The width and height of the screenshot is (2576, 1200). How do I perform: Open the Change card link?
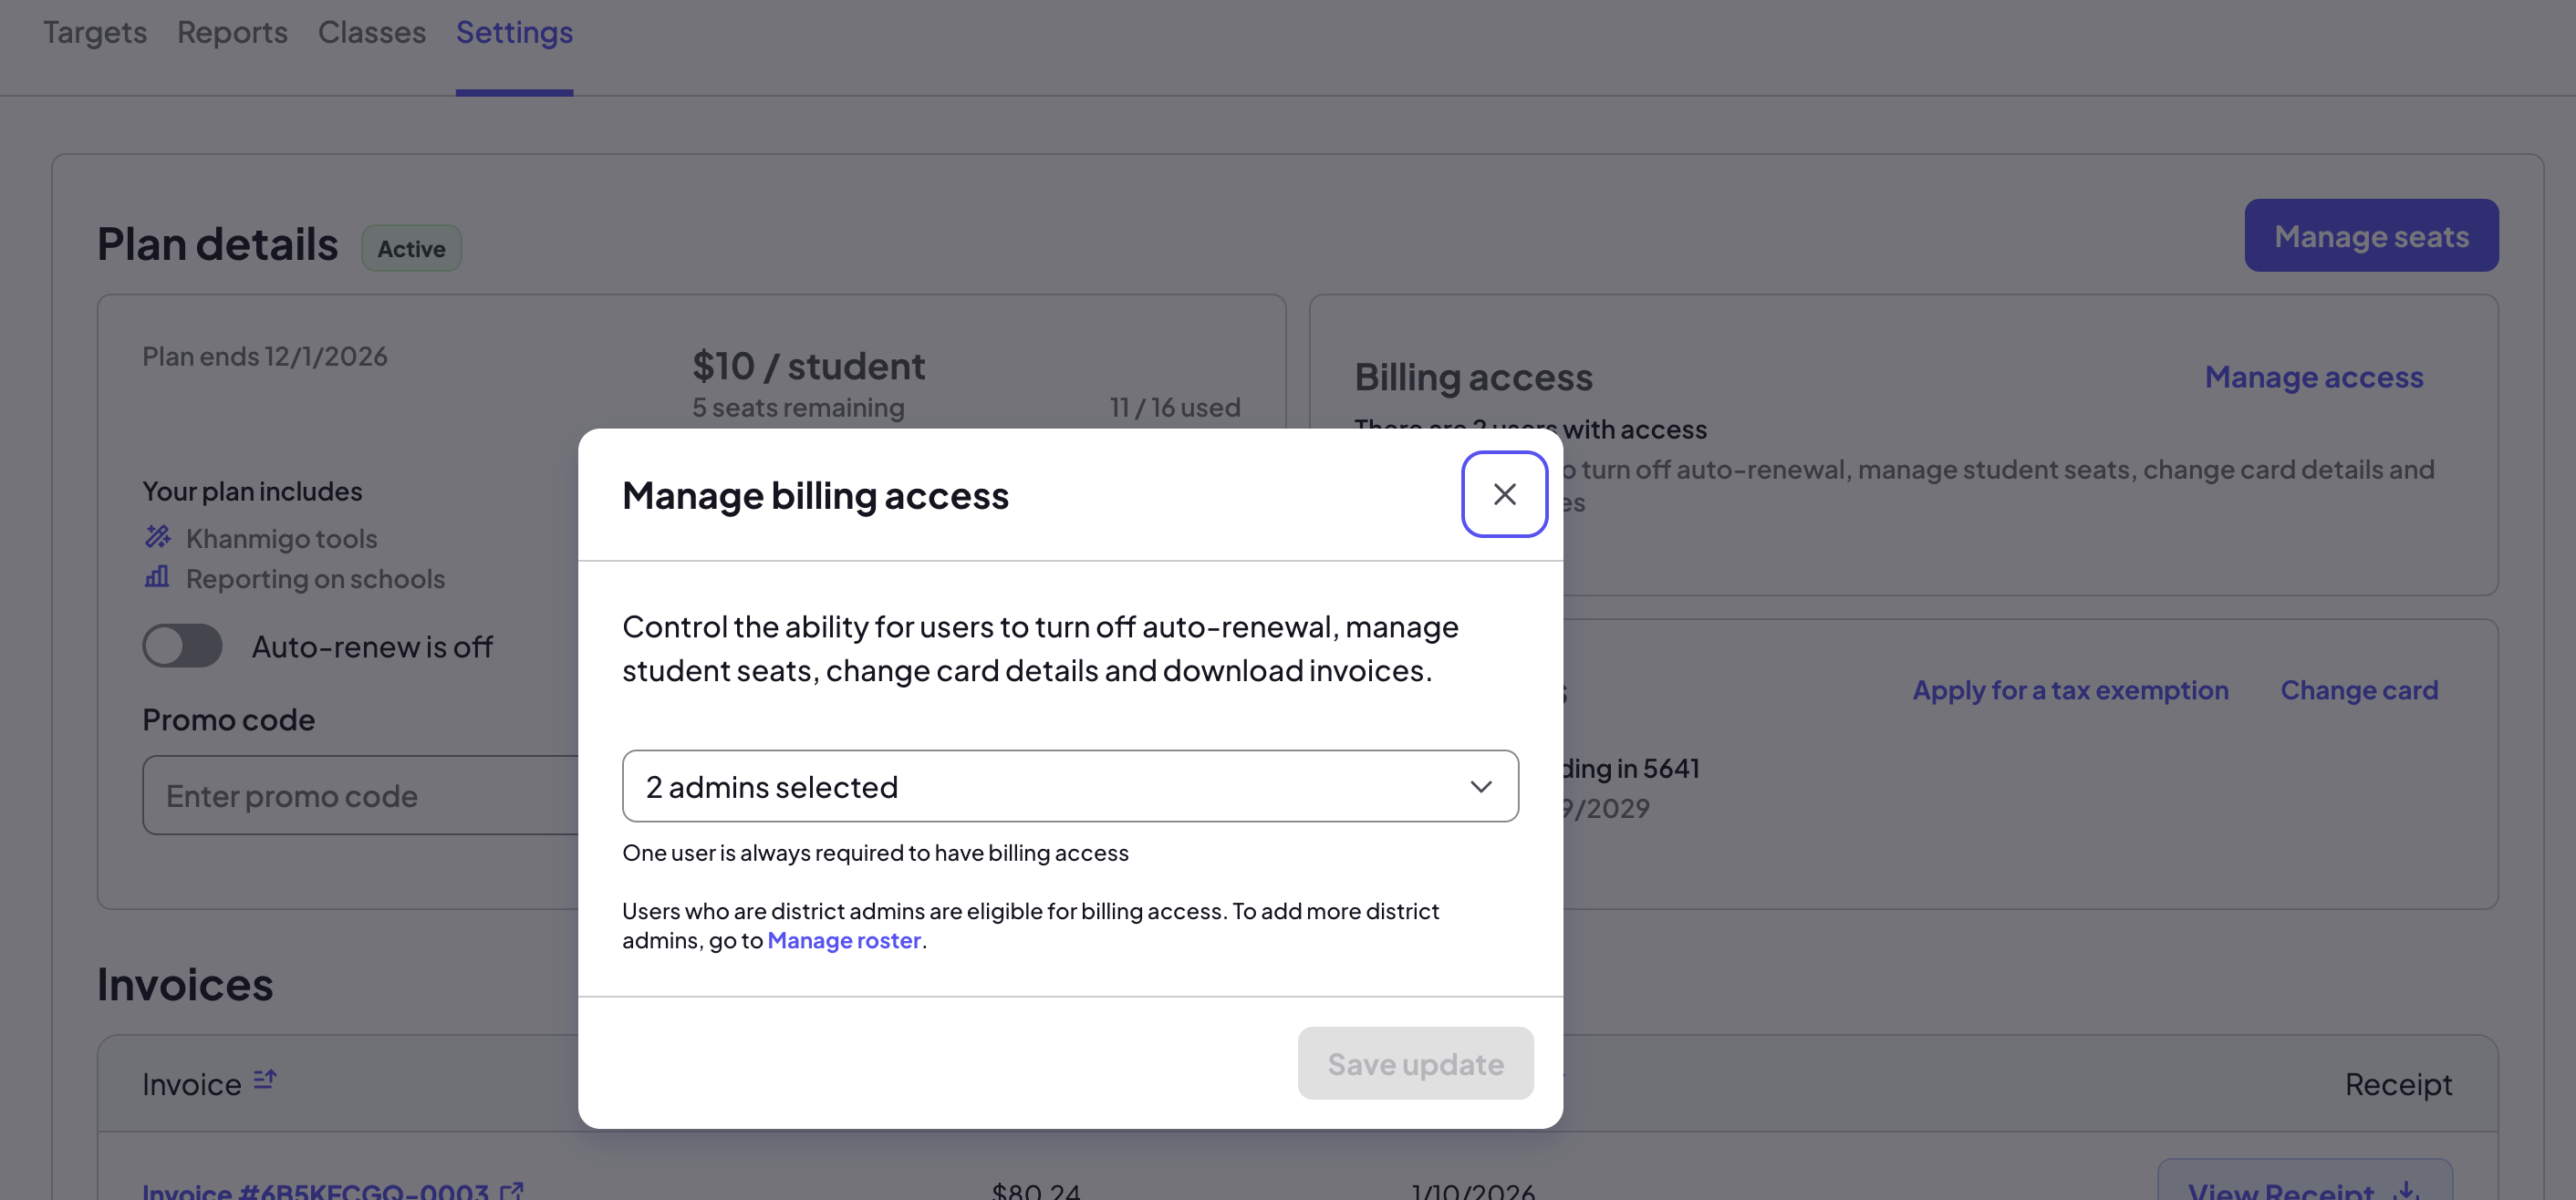pos(2359,690)
